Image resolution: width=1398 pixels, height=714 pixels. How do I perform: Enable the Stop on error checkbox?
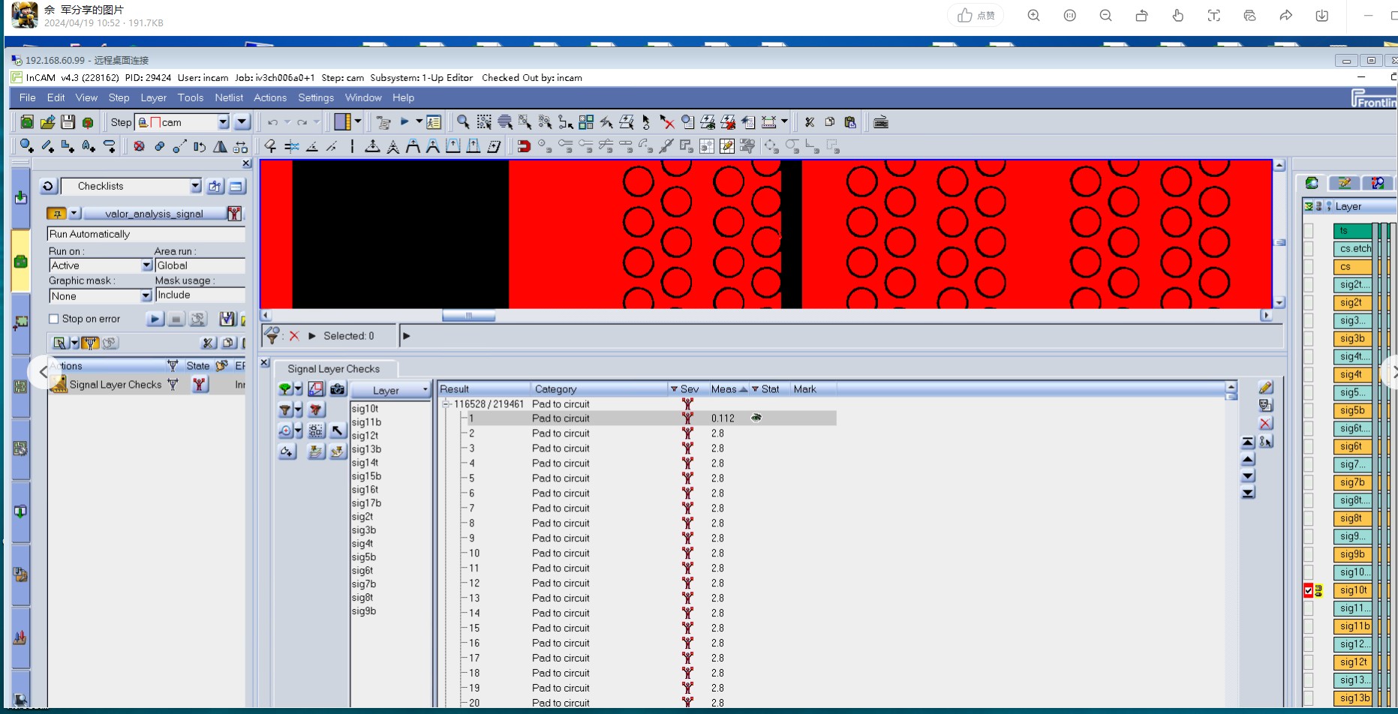tap(54, 319)
